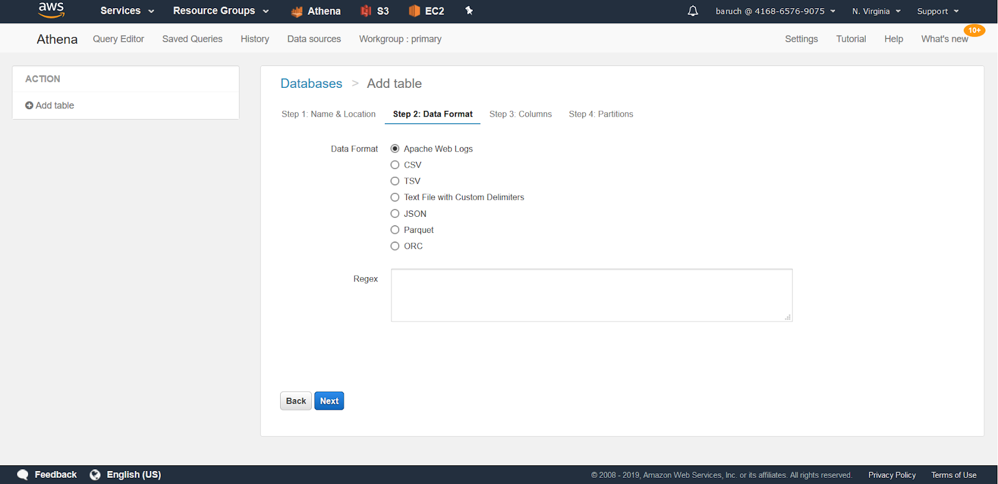
Task: Click the AWS logo home icon
Action: click(51, 11)
